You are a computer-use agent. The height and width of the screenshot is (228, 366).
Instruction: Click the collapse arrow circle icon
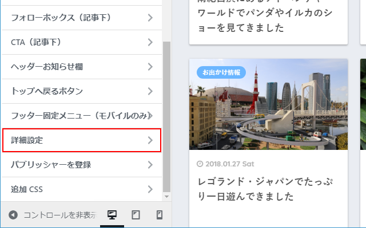point(13,215)
